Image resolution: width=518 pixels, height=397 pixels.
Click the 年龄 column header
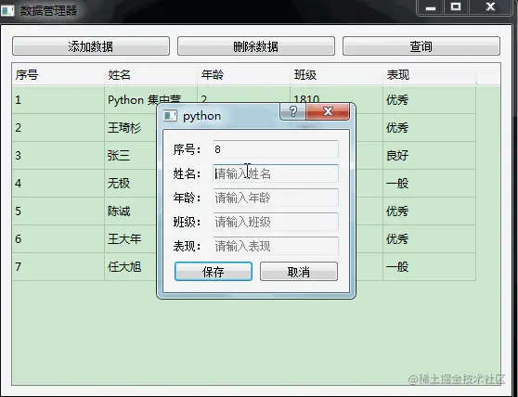(x=244, y=75)
